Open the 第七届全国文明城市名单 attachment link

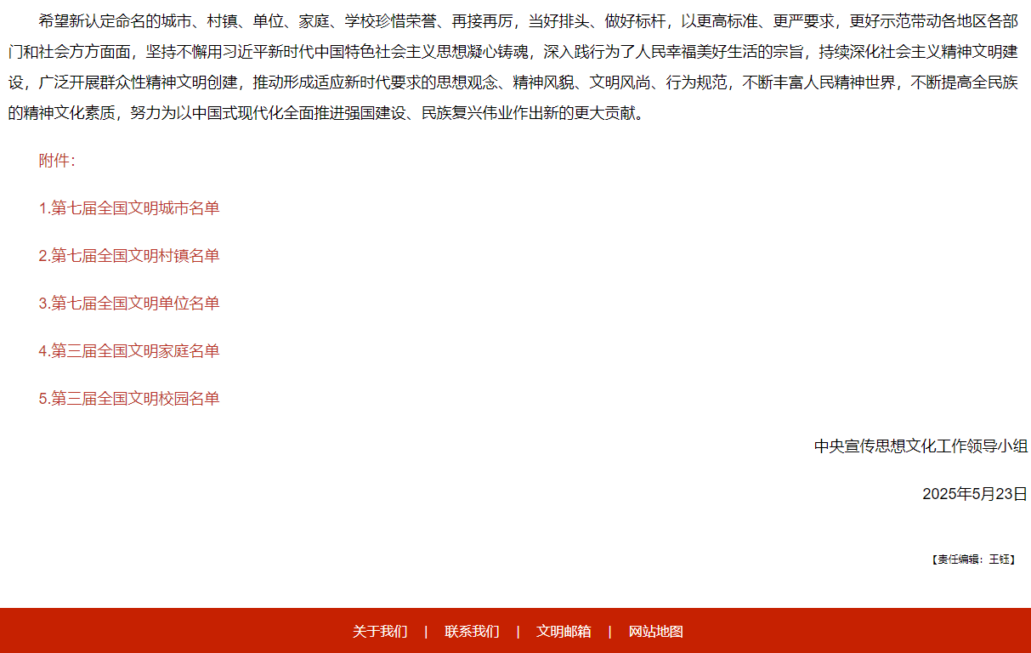129,208
